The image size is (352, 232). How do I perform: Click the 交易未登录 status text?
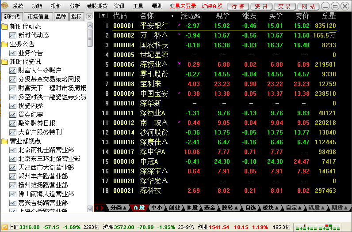[183, 6]
